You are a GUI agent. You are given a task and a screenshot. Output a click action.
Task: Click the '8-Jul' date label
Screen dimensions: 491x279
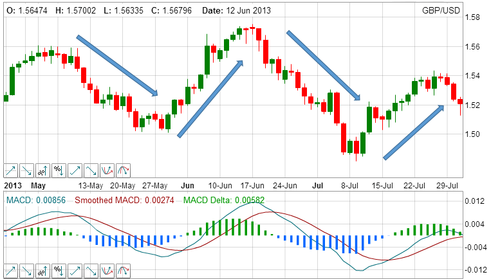coord(350,186)
